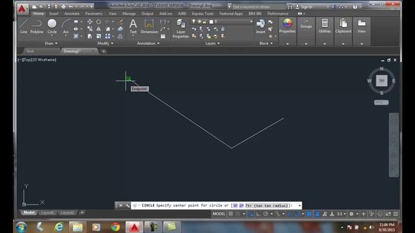415x233 pixels.
Task: Click the Array tool in Modify panel
Action: 108,36
